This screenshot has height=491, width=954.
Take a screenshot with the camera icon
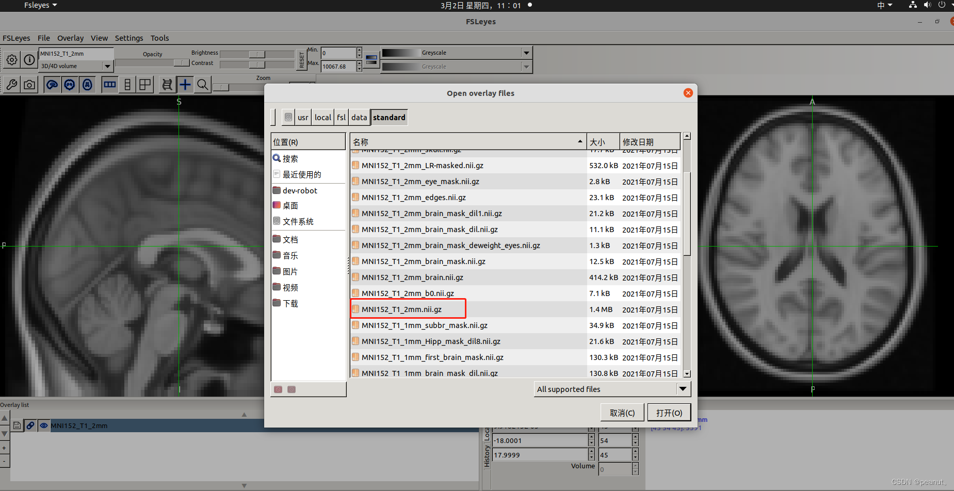click(29, 84)
